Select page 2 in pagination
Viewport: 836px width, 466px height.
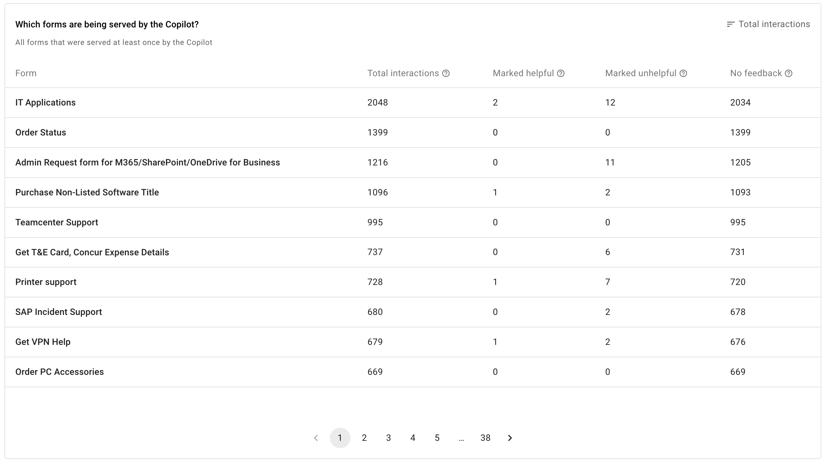[364, 437]
